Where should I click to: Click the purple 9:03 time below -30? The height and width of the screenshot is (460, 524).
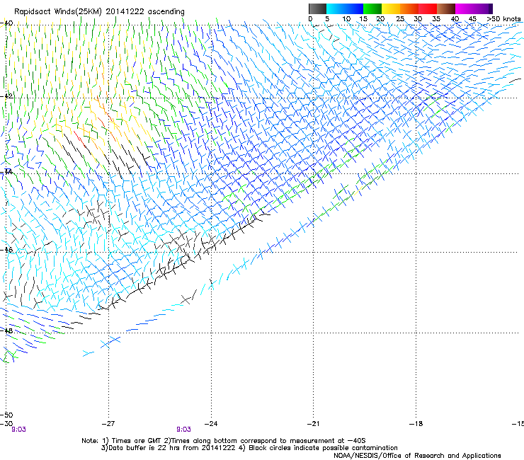pos(18,430)
